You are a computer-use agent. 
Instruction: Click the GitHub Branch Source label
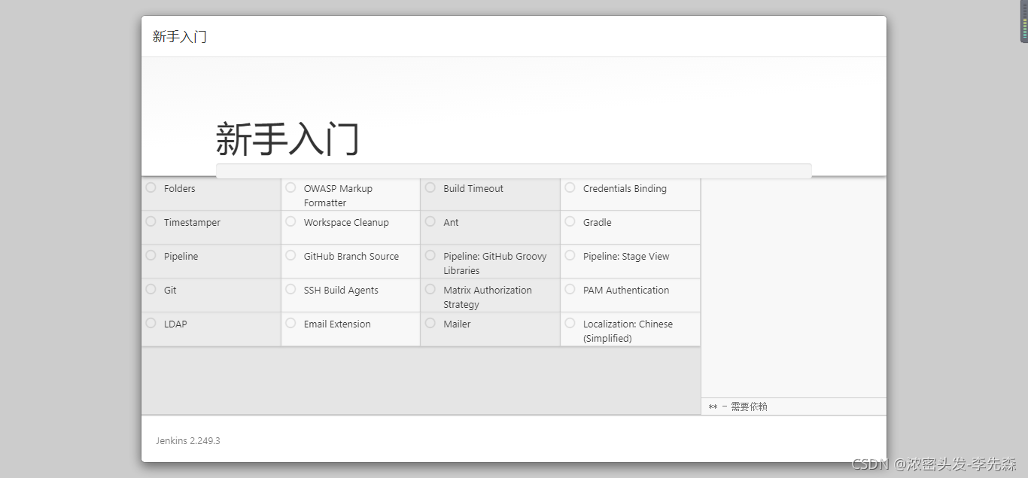pos(351,257)
